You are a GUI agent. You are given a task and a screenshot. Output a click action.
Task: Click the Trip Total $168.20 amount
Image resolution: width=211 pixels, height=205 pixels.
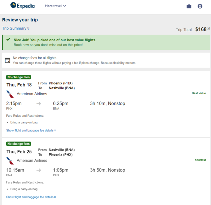click(202, 29)
